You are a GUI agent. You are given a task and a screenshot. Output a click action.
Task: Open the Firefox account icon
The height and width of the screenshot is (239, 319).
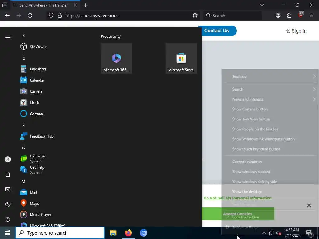278,16
